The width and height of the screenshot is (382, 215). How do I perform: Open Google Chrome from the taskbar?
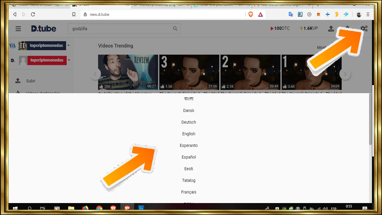pos(99,208)
